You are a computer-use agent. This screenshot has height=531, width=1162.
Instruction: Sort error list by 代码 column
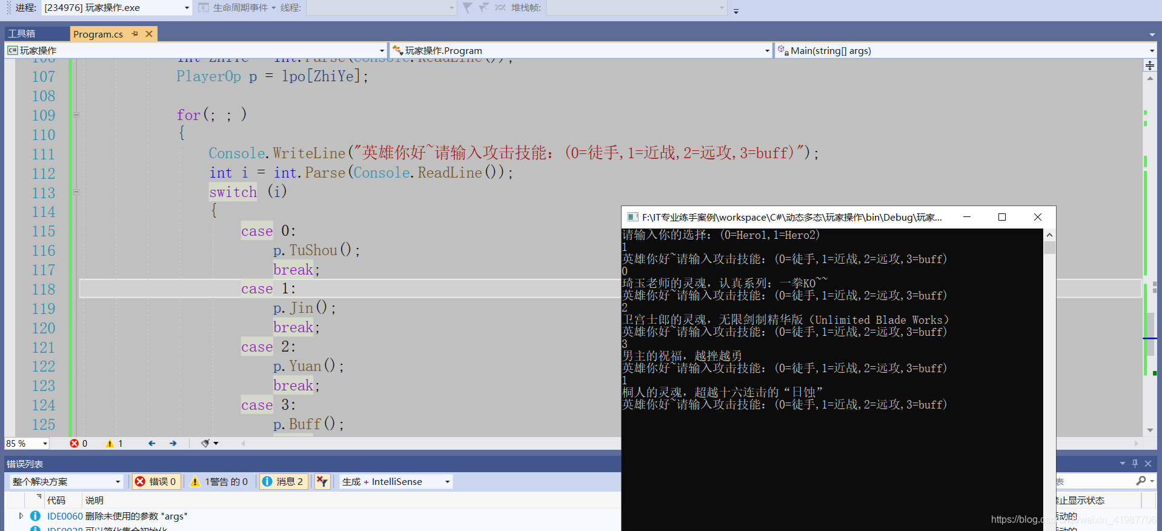tap(56, 500)
